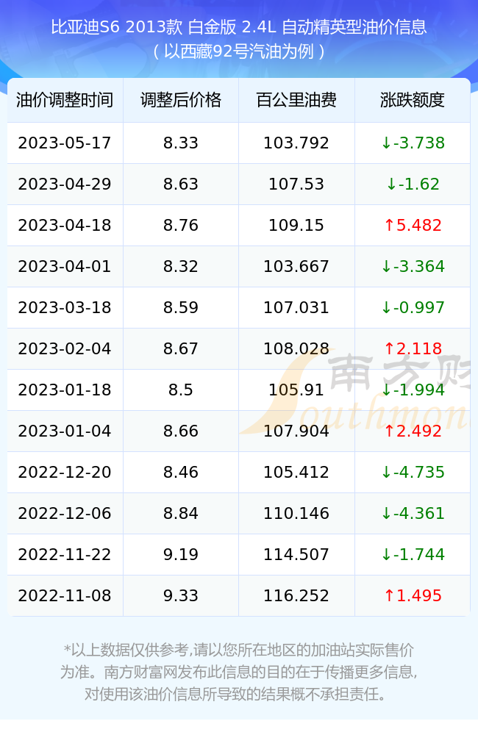This screenshot has width=478, height=735.
Task: Click fuel cost 103.792
Action: pyautogui.click(x=296, y=143)
